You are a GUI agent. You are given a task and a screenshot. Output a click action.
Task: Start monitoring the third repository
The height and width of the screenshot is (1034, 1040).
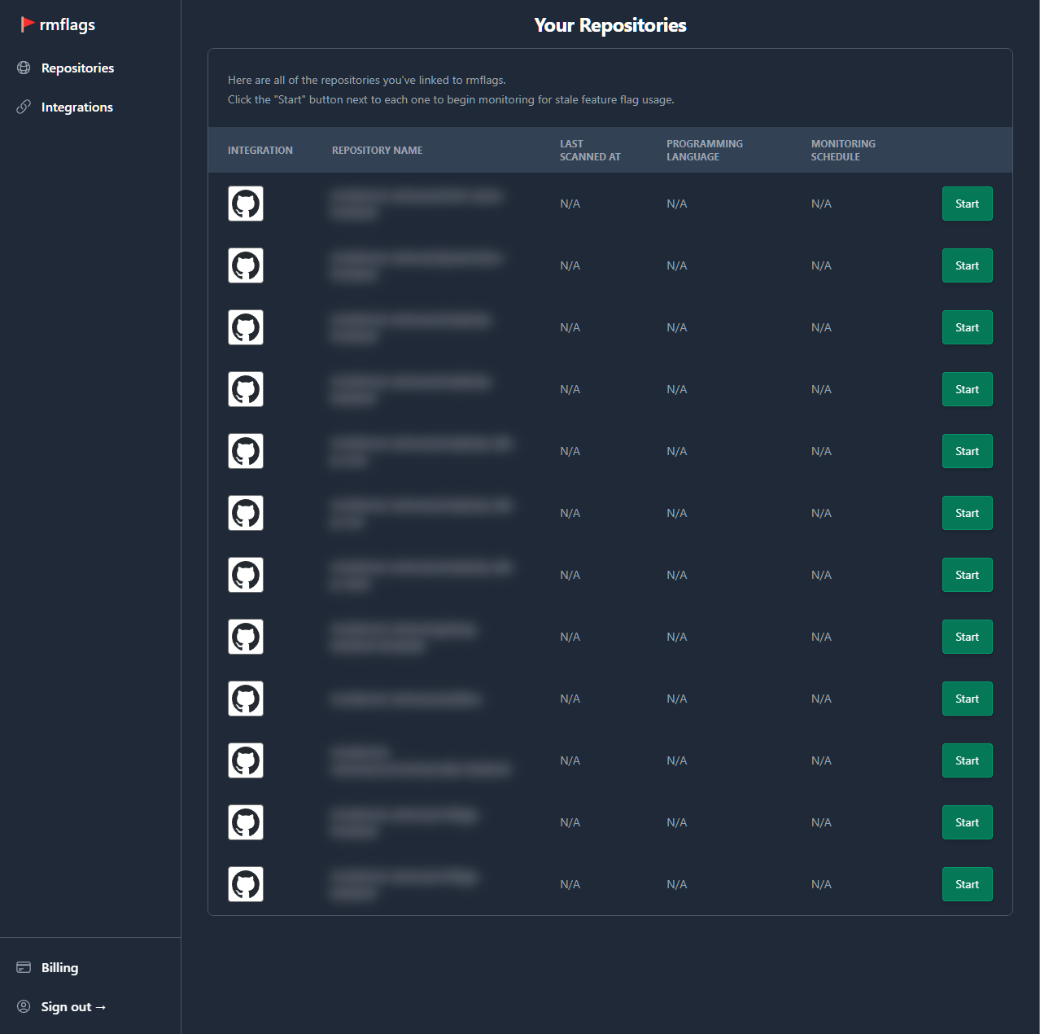click(967, 327)
